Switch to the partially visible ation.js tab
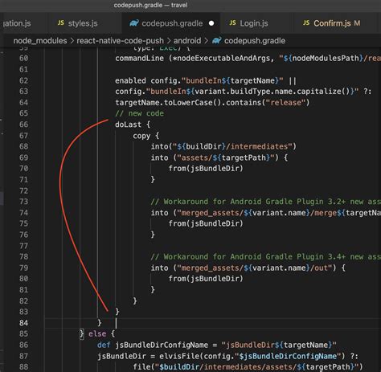381x372 pixels. 17,23
